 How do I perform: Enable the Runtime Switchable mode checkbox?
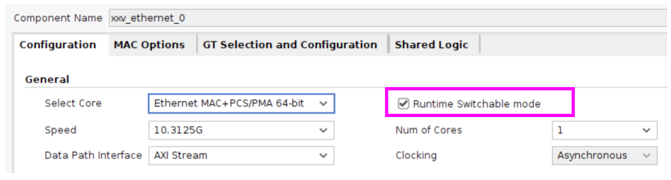tap(403, 104)
